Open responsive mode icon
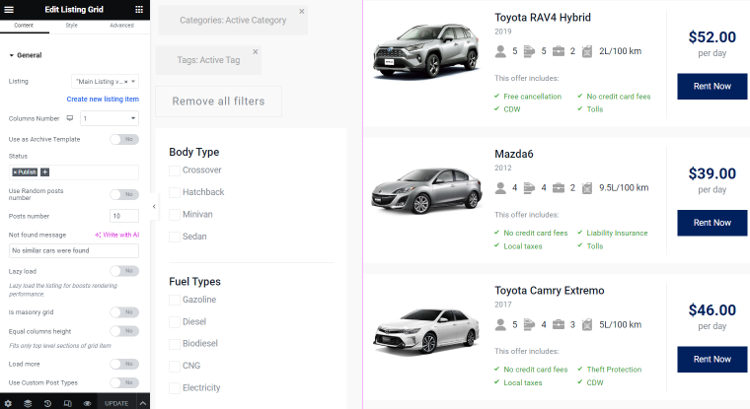The width and height of the screenshot is (750, 409). [67, 403]
